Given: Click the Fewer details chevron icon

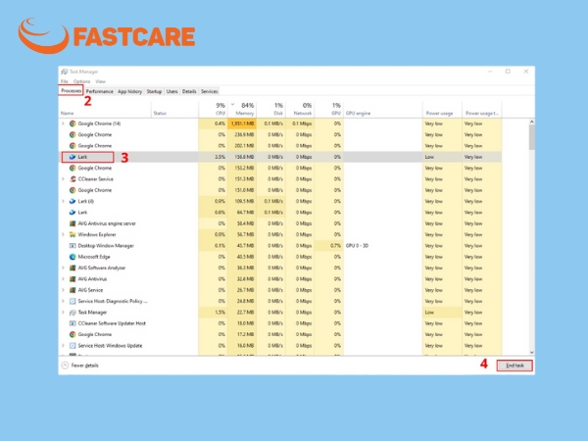Looking at the screenshot, I should click(65, 366).
